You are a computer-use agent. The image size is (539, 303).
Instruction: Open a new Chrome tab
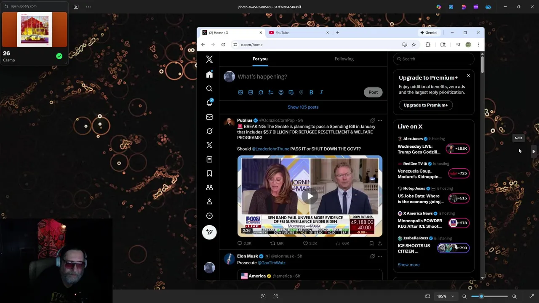pos(337,32)
